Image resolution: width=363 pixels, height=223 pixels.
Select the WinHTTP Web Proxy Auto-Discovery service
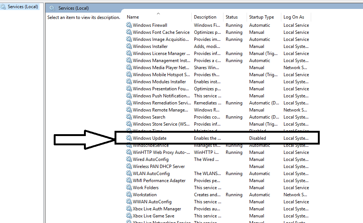(x=162, y=152)
